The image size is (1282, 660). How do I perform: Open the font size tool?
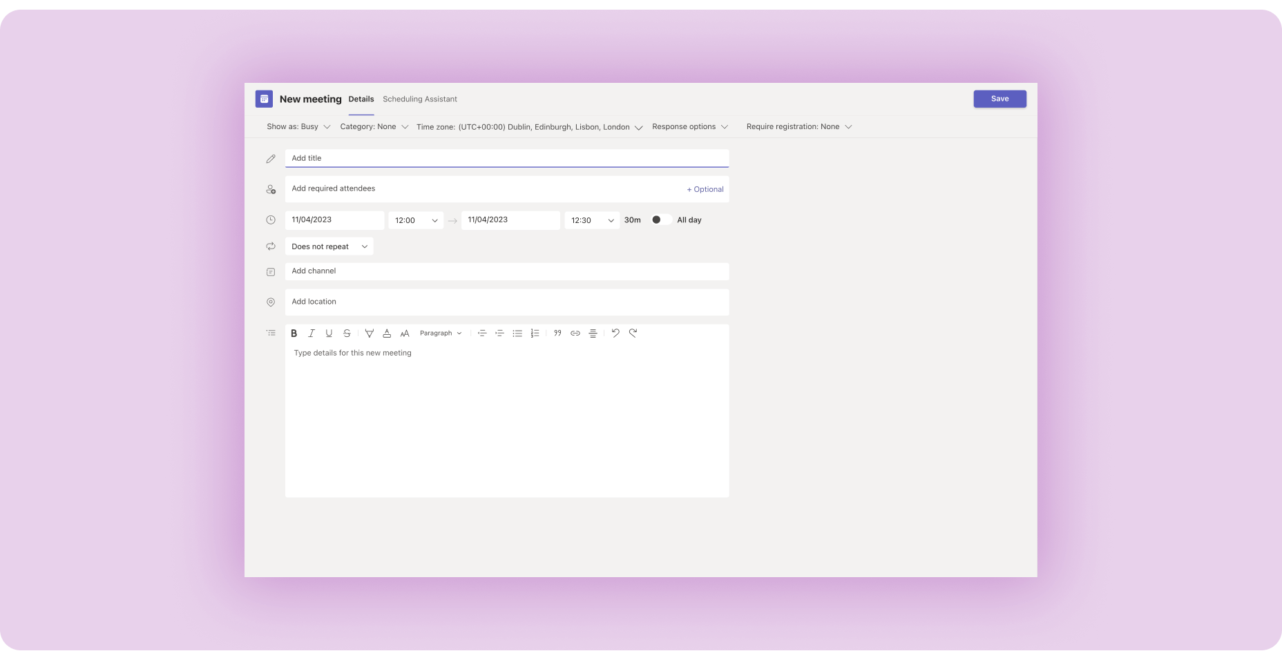405,333
